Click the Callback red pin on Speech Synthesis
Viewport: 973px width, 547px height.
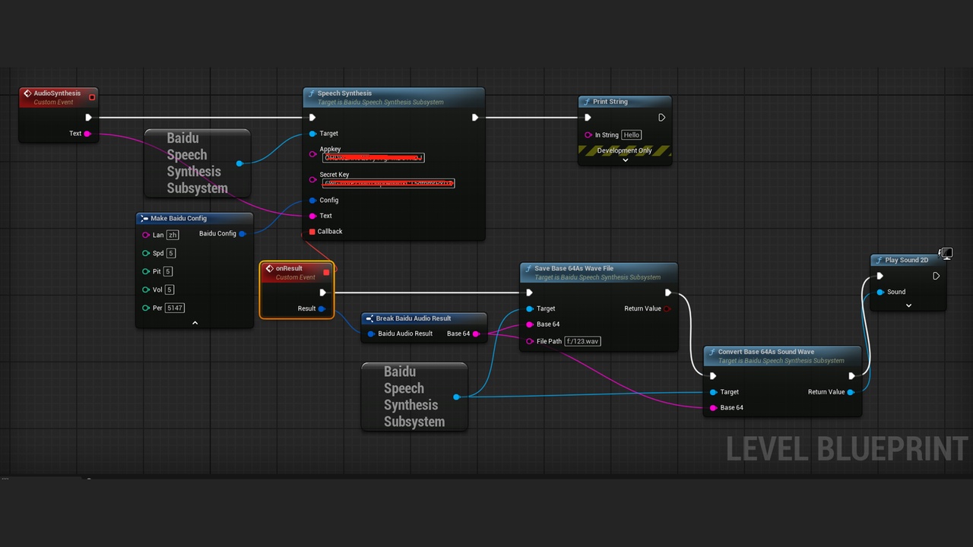click(x=312, y=232)
